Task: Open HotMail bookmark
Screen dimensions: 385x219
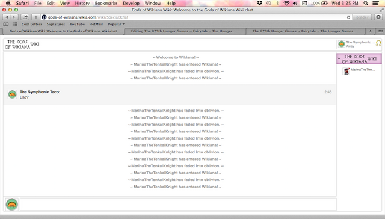Action: [x=96, y=24]
